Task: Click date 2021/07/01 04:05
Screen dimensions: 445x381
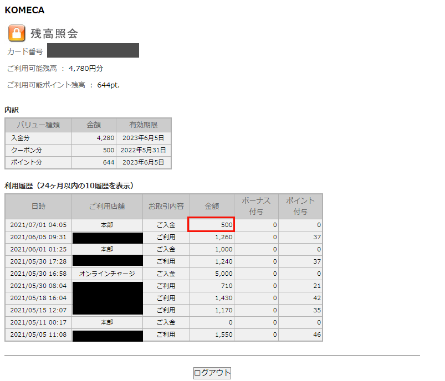Action: pos(38,225)
